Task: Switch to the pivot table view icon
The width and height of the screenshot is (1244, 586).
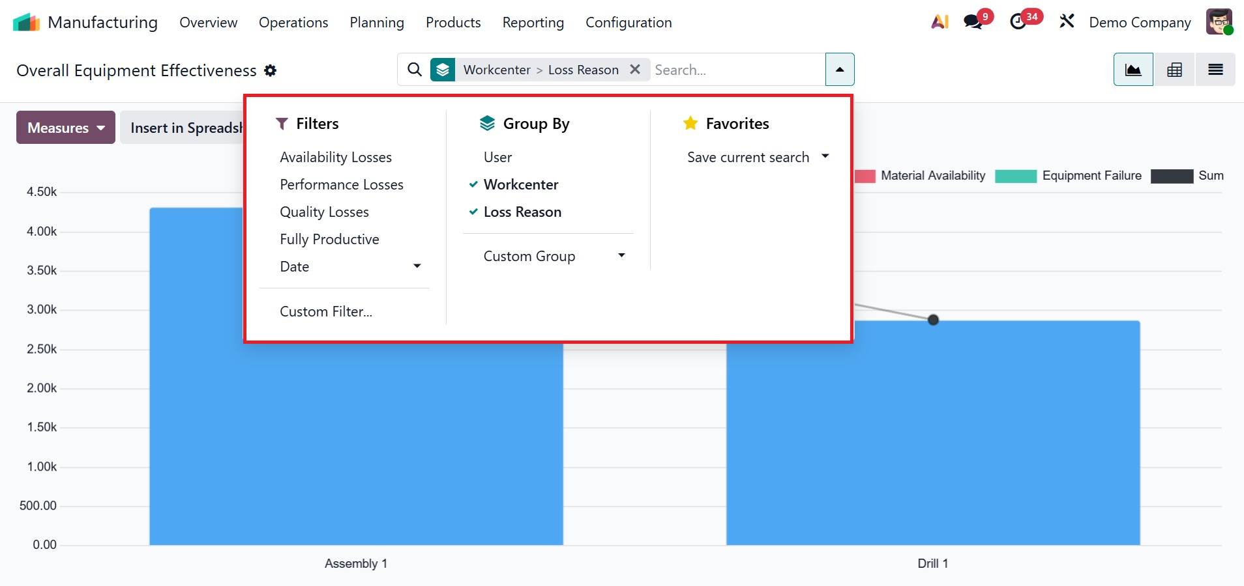Action: coord(1174,70)
